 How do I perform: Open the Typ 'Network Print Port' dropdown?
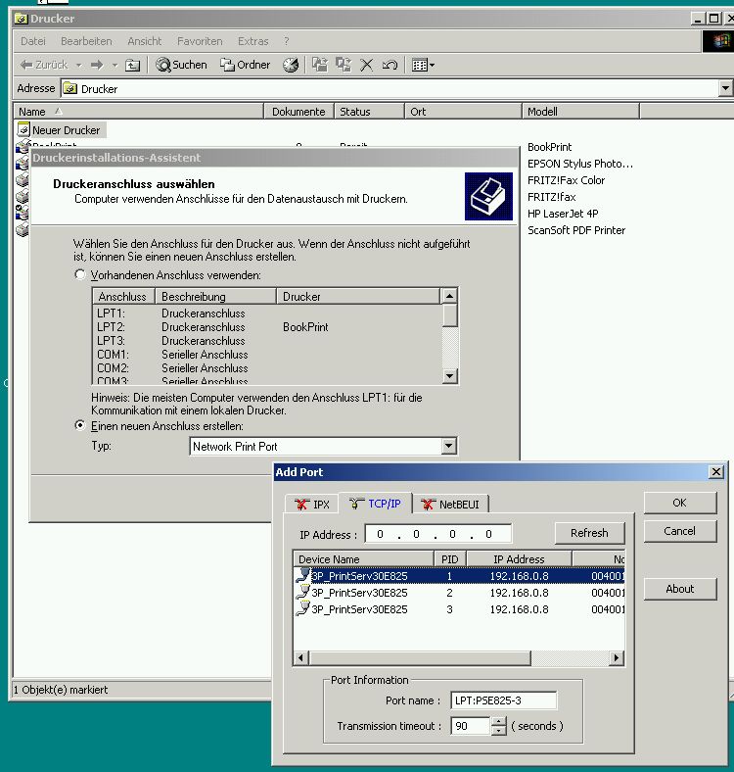pos(448,447)
